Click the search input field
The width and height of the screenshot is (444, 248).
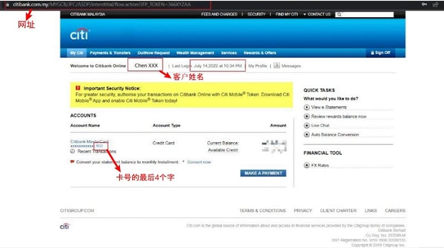[x=365, y=14]
